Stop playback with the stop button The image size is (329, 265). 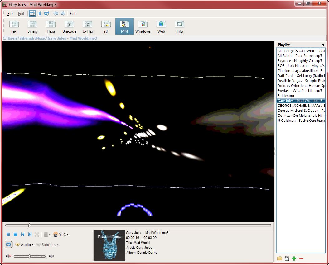pos(15,234)
